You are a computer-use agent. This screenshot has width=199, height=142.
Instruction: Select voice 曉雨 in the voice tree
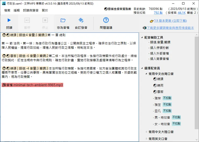click(158, 86)
